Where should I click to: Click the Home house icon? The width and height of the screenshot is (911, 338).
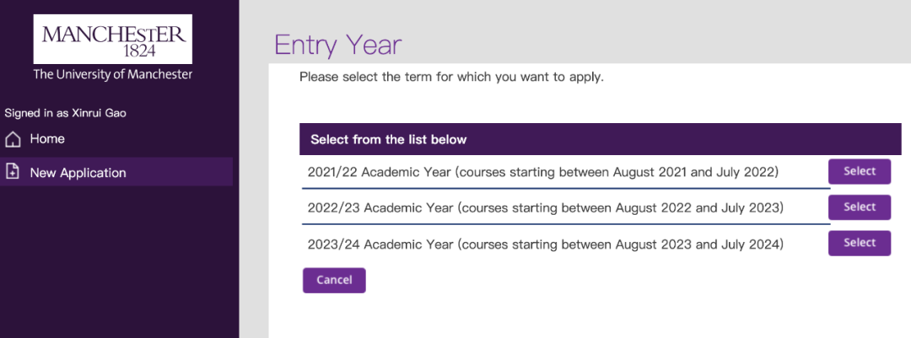point(13,139)
